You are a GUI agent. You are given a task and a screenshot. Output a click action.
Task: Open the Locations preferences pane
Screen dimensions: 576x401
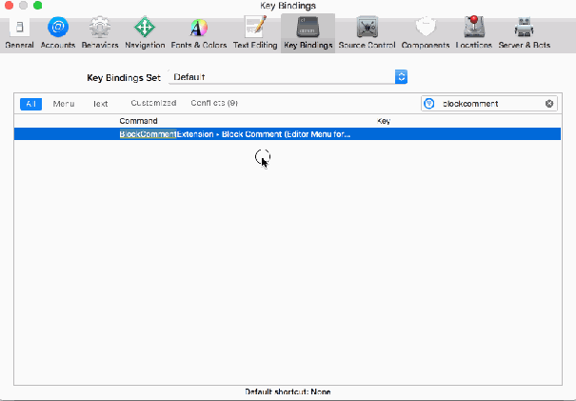click(473, 31)
